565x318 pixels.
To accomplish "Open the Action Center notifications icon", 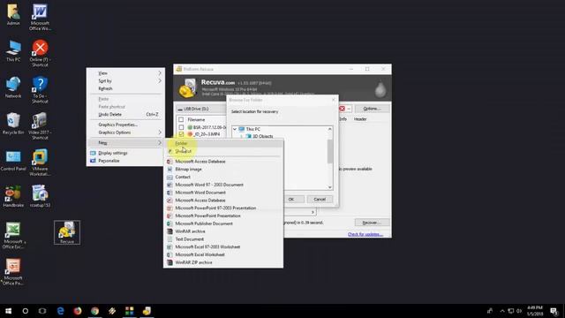I will [x=554, y=311].
